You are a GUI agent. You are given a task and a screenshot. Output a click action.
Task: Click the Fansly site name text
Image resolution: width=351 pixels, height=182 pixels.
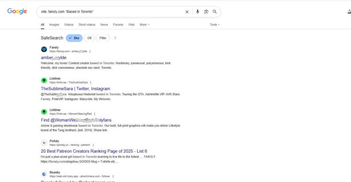(54, 47)
